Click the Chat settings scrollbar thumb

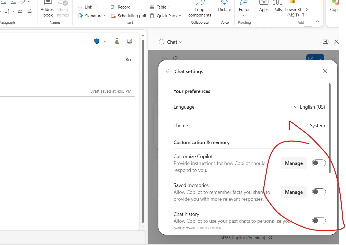pos(329,128)
